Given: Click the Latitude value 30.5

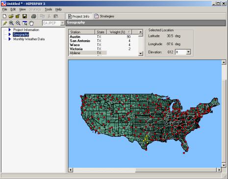Looking at the screenshot, I should pyautogui.click(x=170, y=36).
